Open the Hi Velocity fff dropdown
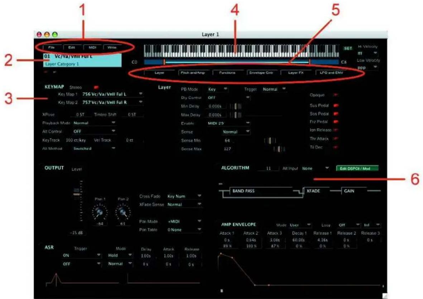The image size is (423, 299). [367, 53]
